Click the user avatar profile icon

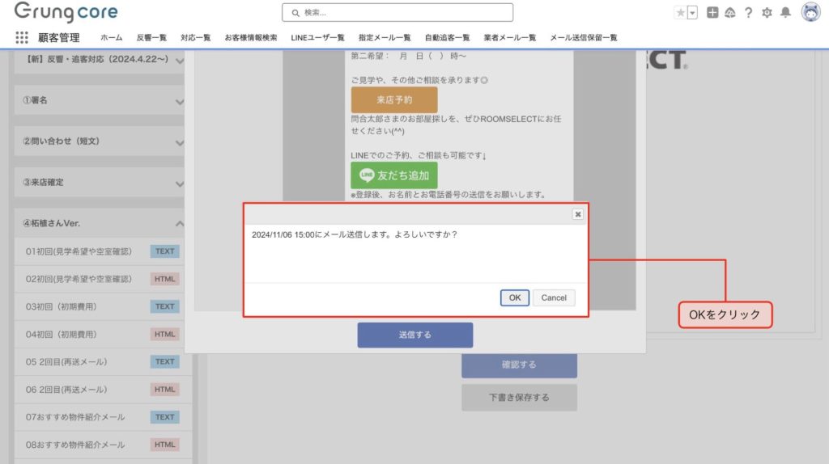pyautogui.click(x=810, y=12)
